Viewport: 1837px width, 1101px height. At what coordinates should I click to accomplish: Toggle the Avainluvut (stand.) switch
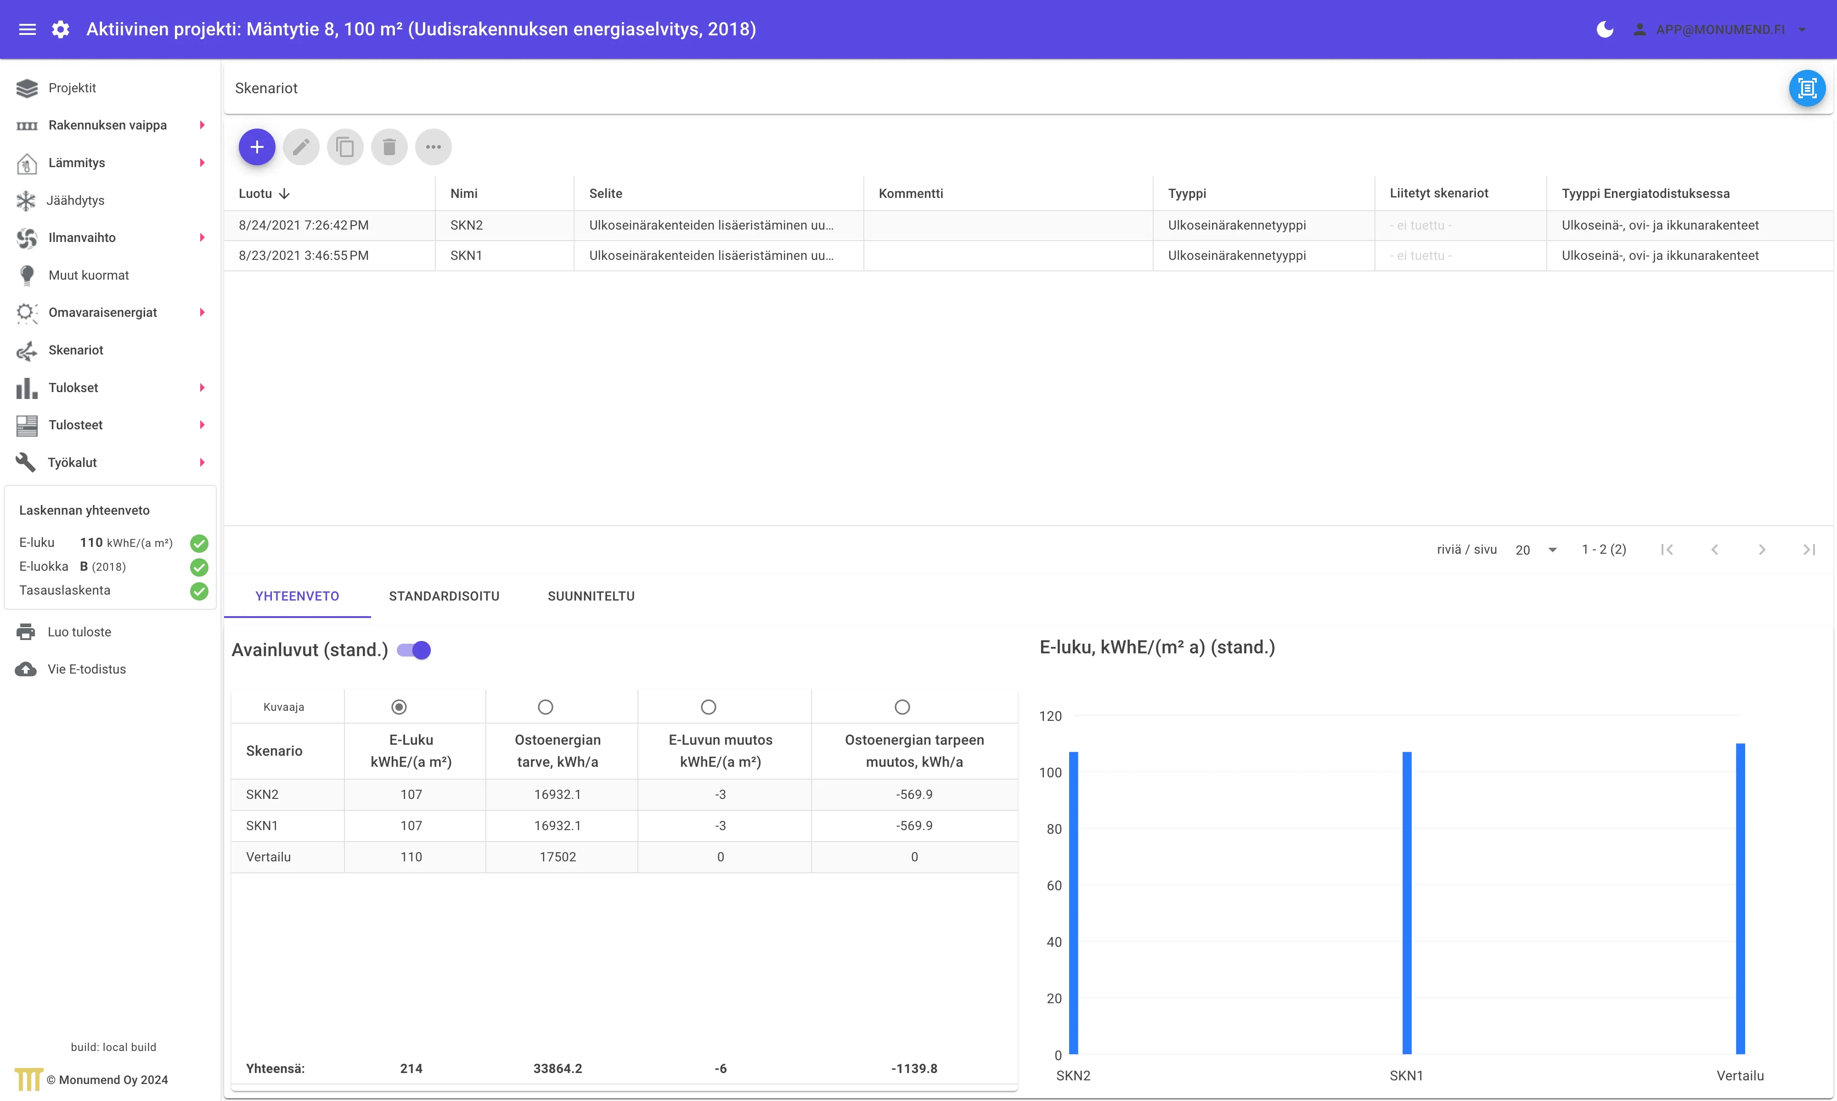[414, 650]
